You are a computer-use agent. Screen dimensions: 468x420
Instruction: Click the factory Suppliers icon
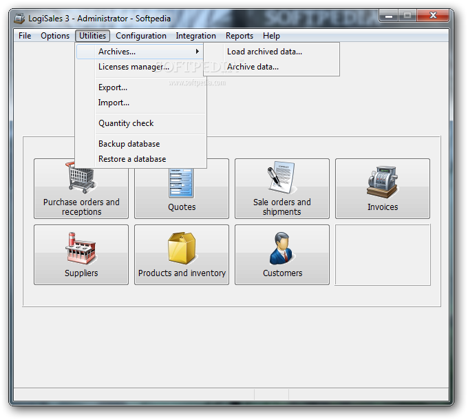tap(81, 248)
